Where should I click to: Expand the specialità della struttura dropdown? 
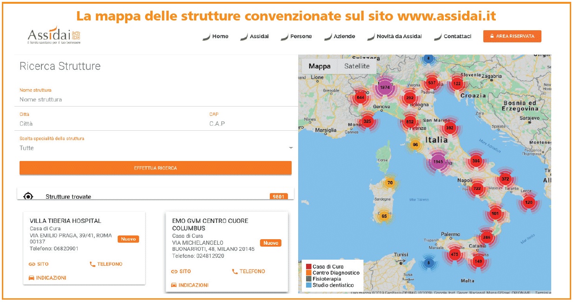(156, 148)
